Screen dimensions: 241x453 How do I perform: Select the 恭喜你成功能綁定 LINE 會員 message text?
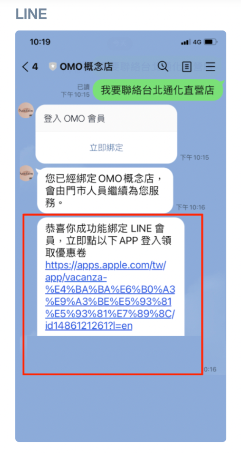point(109,240)
